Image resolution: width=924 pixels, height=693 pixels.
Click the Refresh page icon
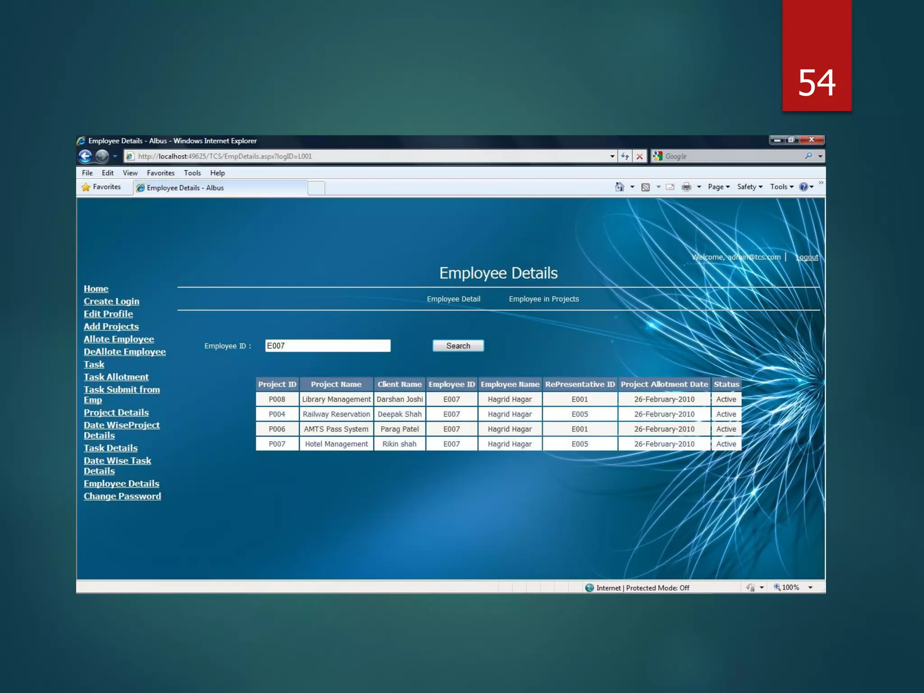click(x=625, y=156)
